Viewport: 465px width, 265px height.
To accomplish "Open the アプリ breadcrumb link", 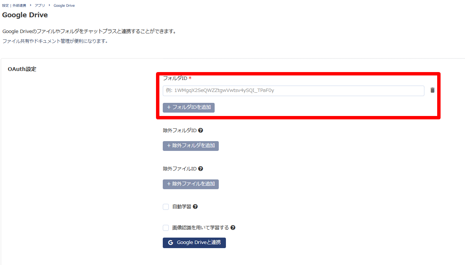I will coord(40,6).
